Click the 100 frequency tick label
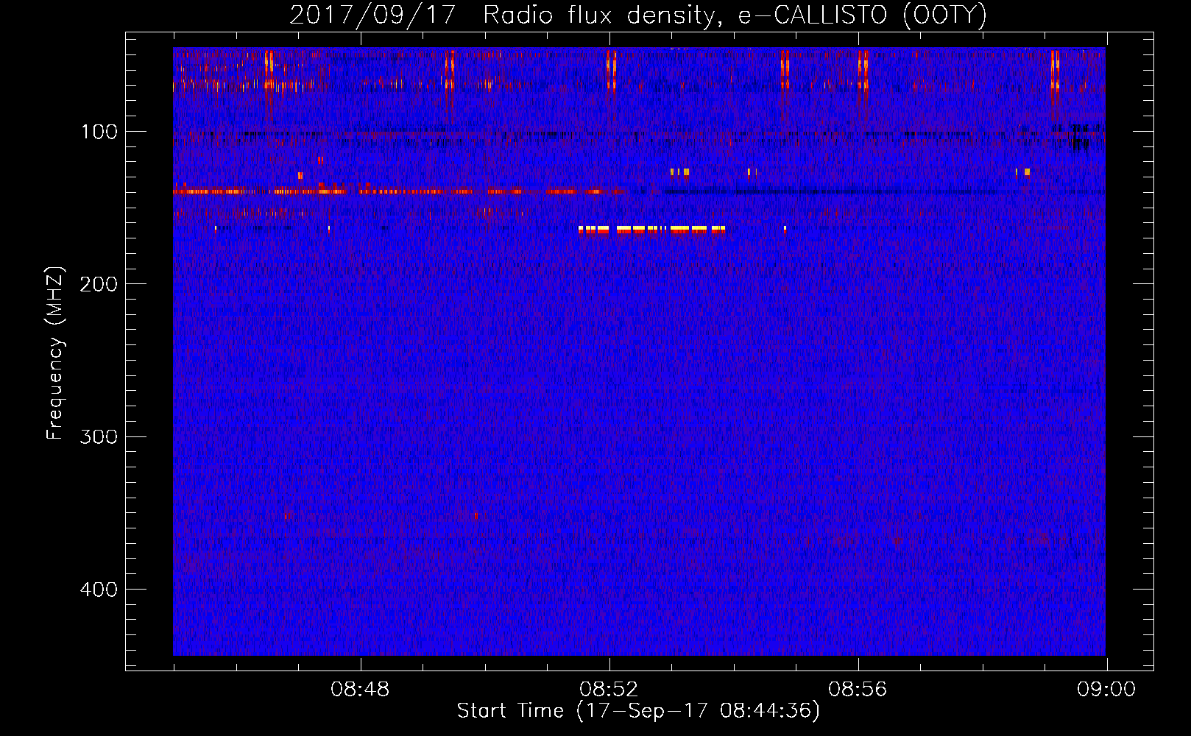 [99, 132]
